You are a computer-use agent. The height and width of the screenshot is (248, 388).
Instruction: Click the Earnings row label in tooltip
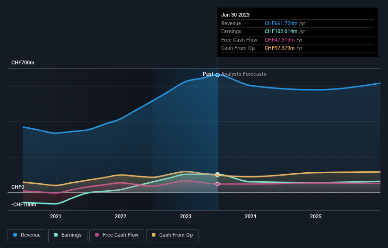[231, 31]
